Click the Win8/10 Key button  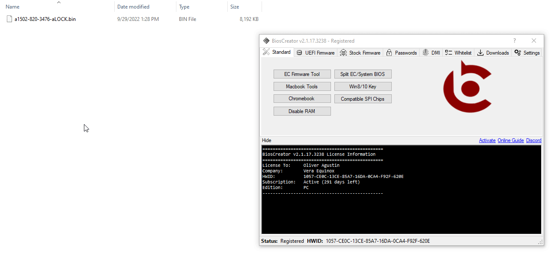(x=363, y=87)
